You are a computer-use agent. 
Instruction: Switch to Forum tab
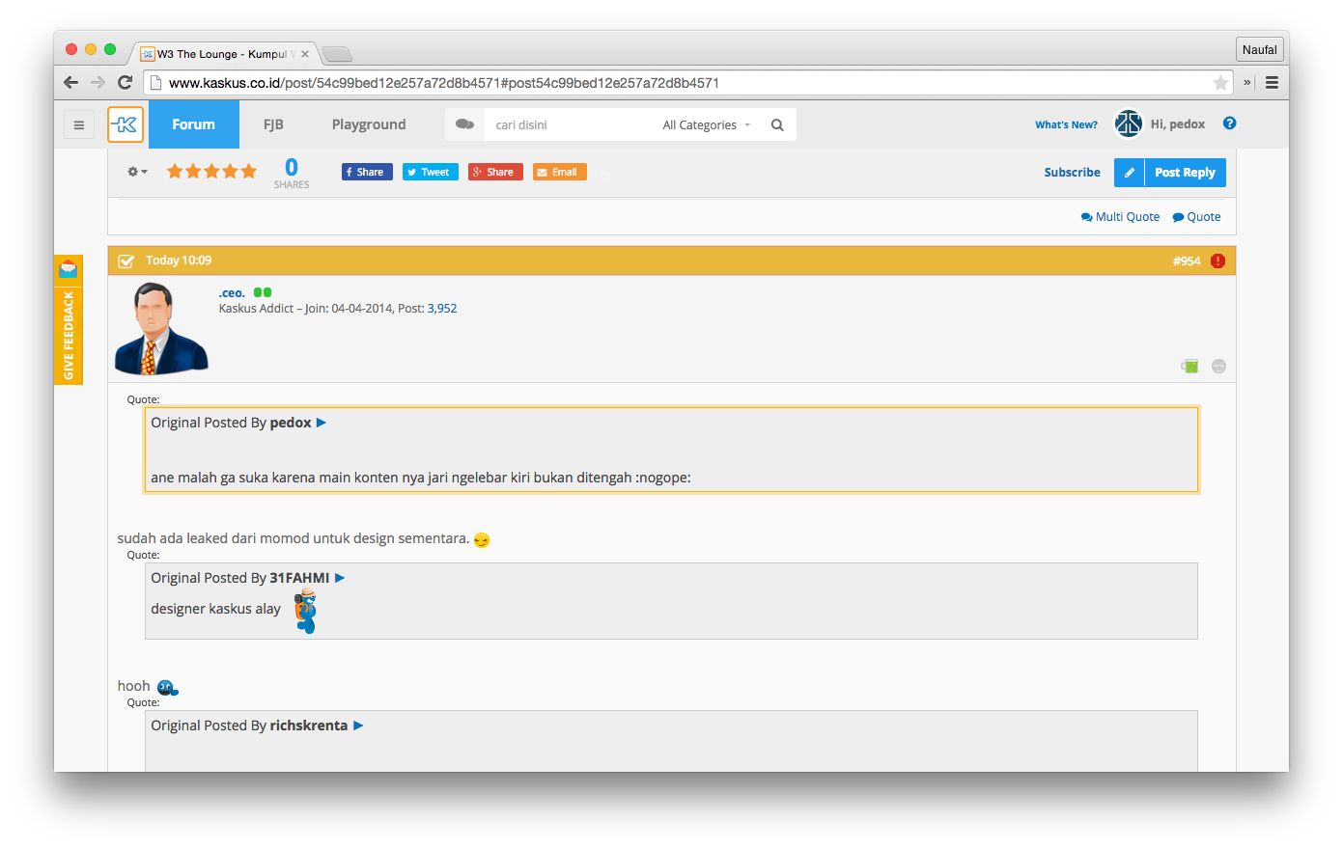coord(194,124)
